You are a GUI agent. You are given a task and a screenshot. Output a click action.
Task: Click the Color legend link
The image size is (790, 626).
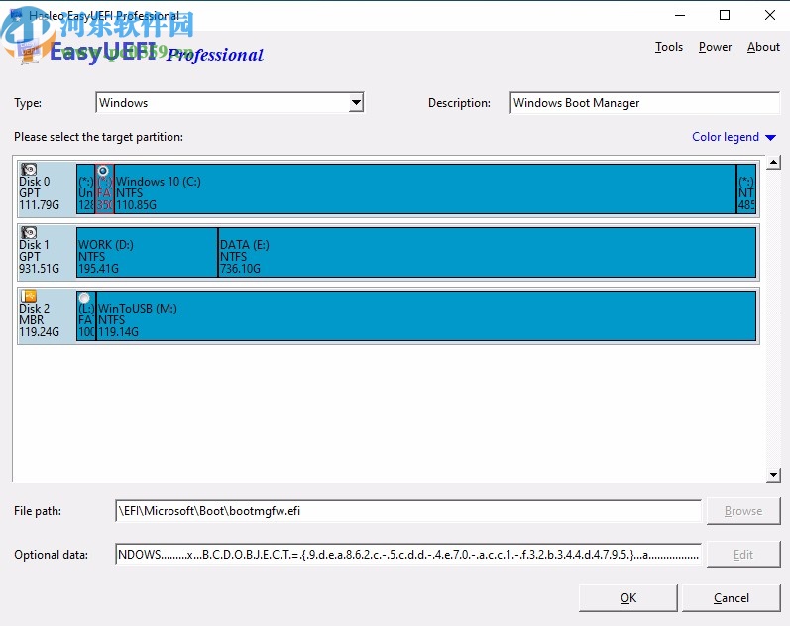(725, 137)
